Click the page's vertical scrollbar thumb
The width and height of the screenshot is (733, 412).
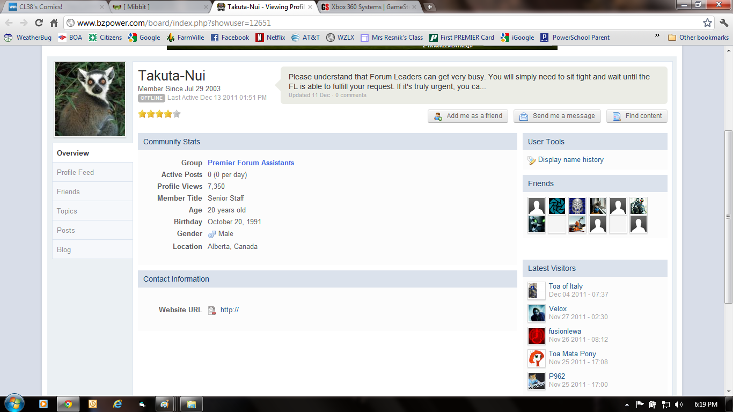728,217
